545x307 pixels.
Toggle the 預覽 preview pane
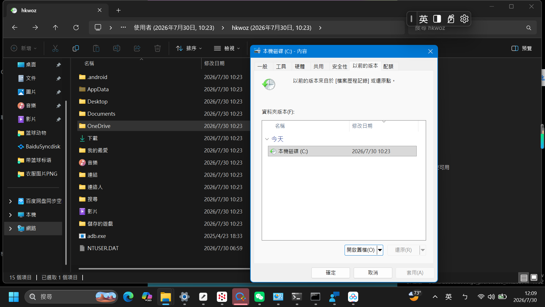(x=522, y=48)
